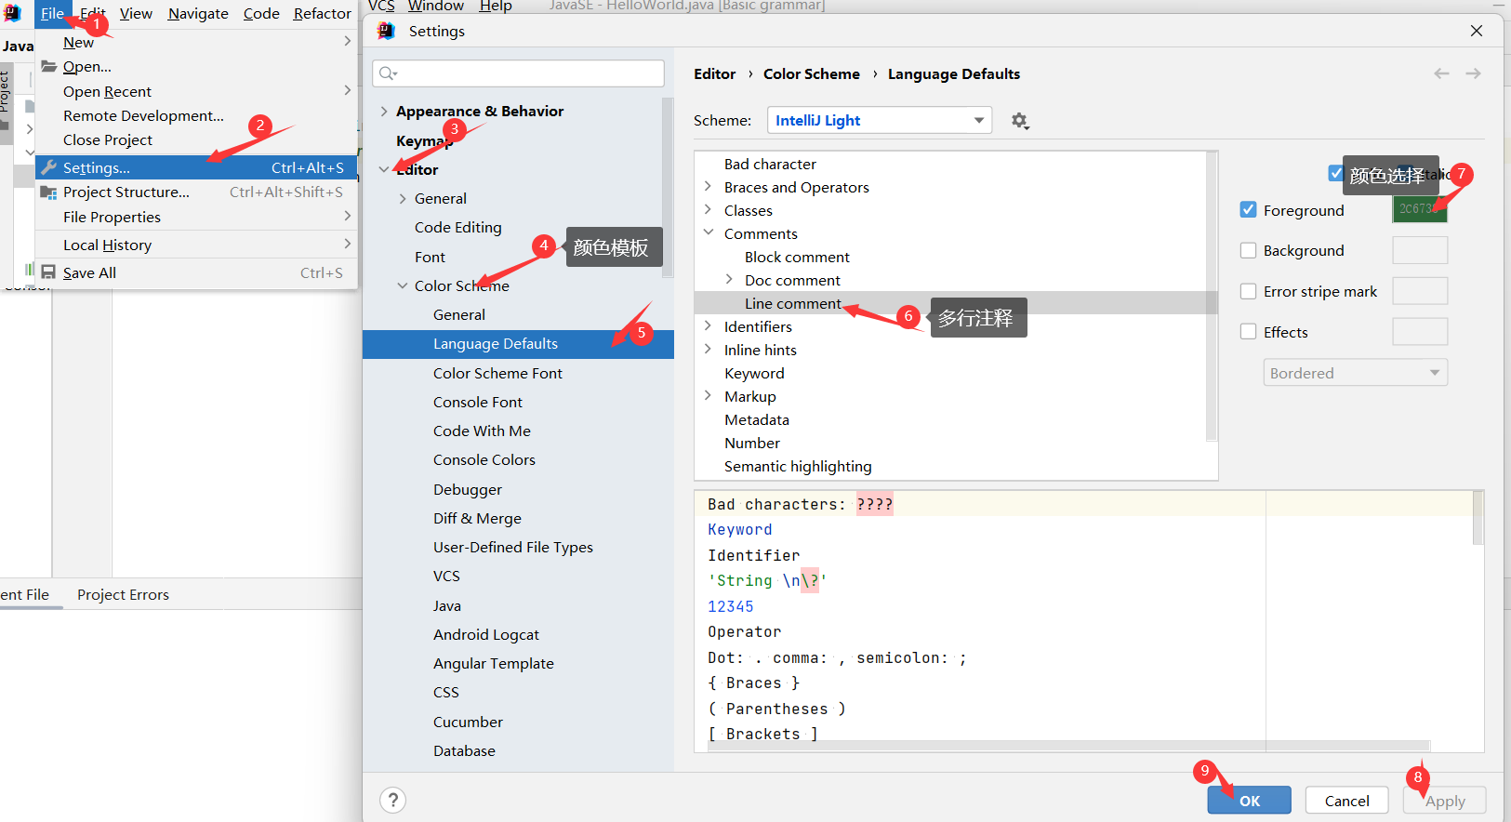The height and width of the screenshot is (822, 1511).
Task: Open the View menu
Action: (x=136, y=13)
